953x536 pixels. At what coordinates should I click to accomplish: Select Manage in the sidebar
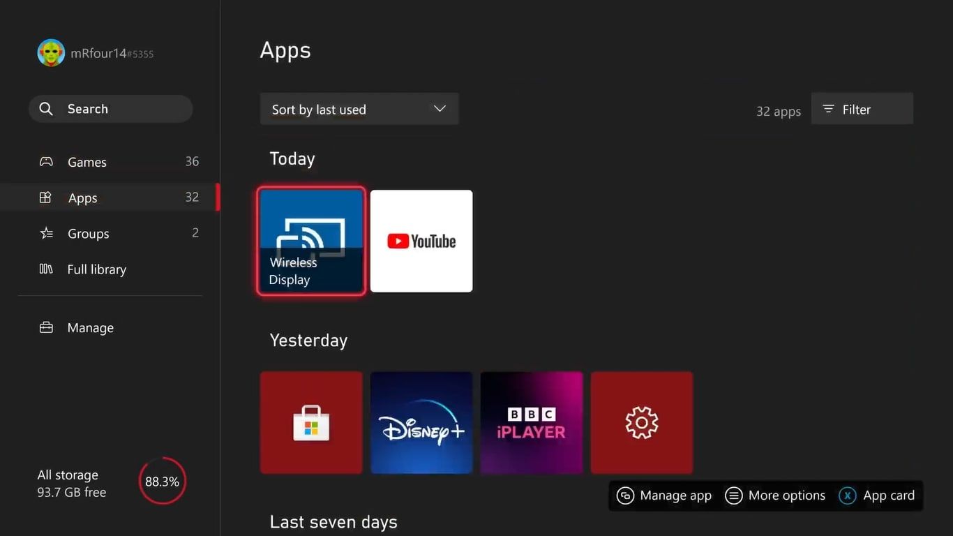(x=90, y=327)
